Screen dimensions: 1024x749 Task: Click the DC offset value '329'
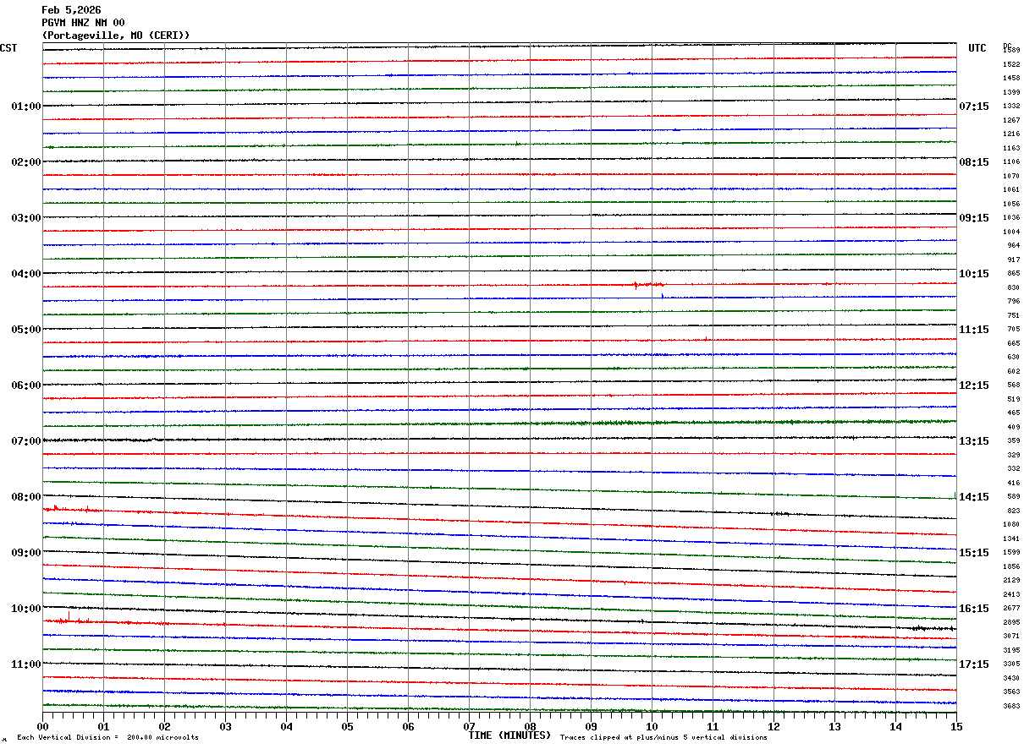pos(1013,455)
